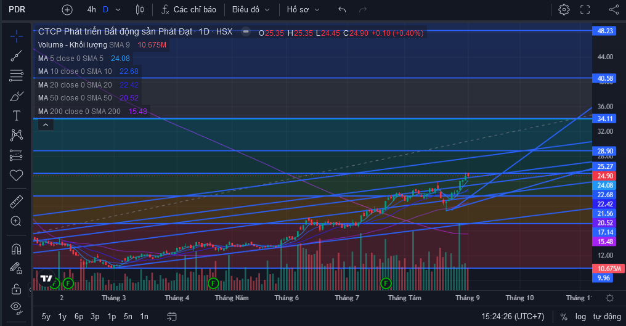Click the red 10.675M volume label

608,269
